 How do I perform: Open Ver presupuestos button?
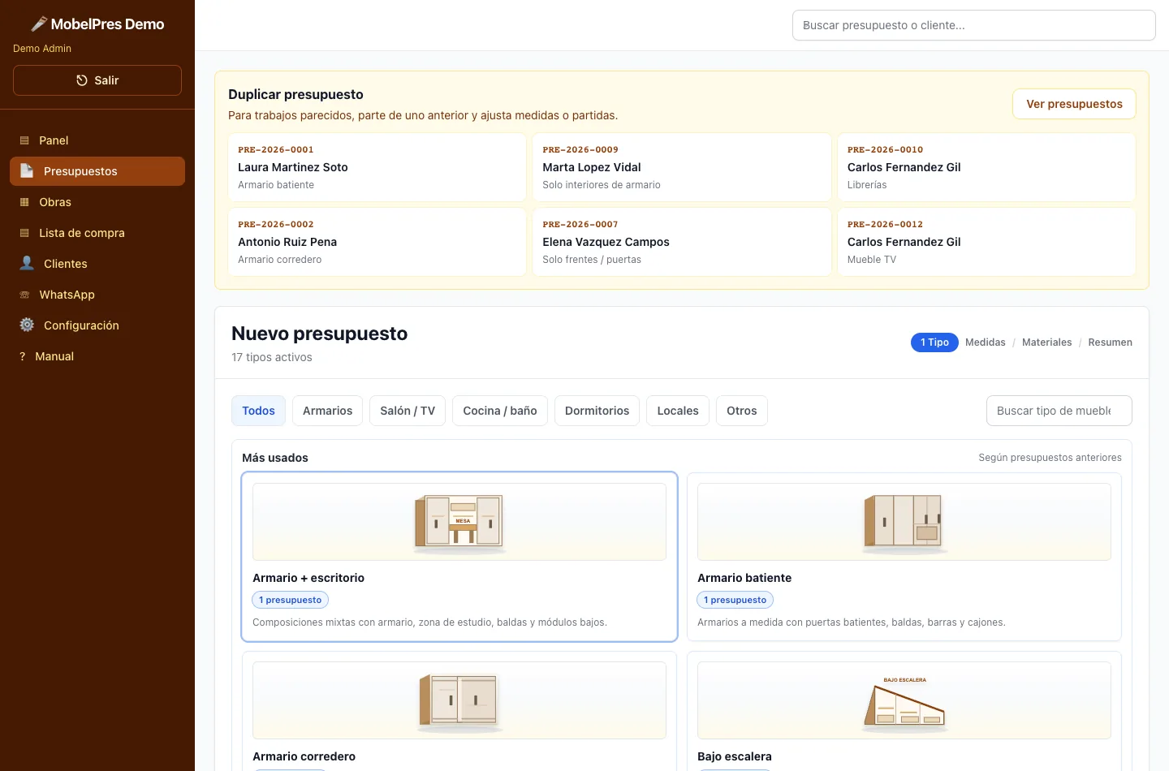[1074, 104]
